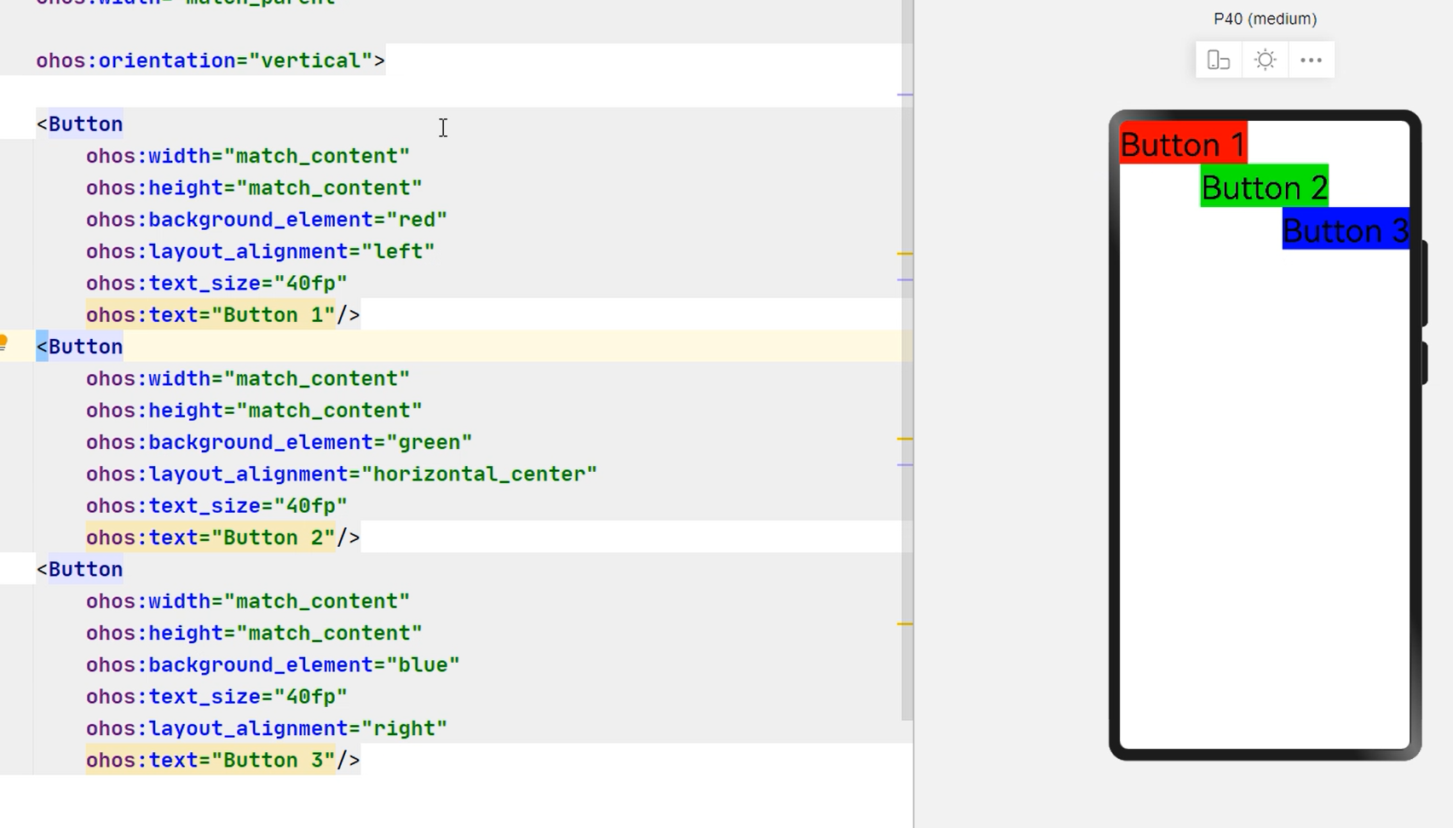Viewport: 1453px width, 828px height.
Task: Click layout_alignment="left" attribute
Action: click(x=260, y=251)
